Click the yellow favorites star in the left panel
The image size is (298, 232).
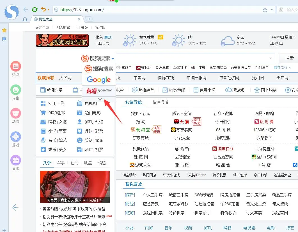[4, 30]
